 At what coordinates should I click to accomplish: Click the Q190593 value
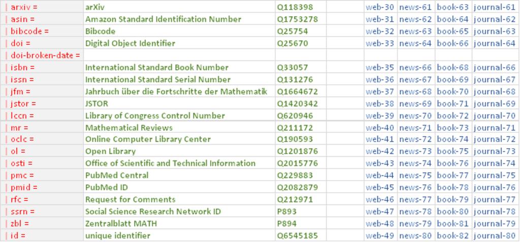(295, 139)
